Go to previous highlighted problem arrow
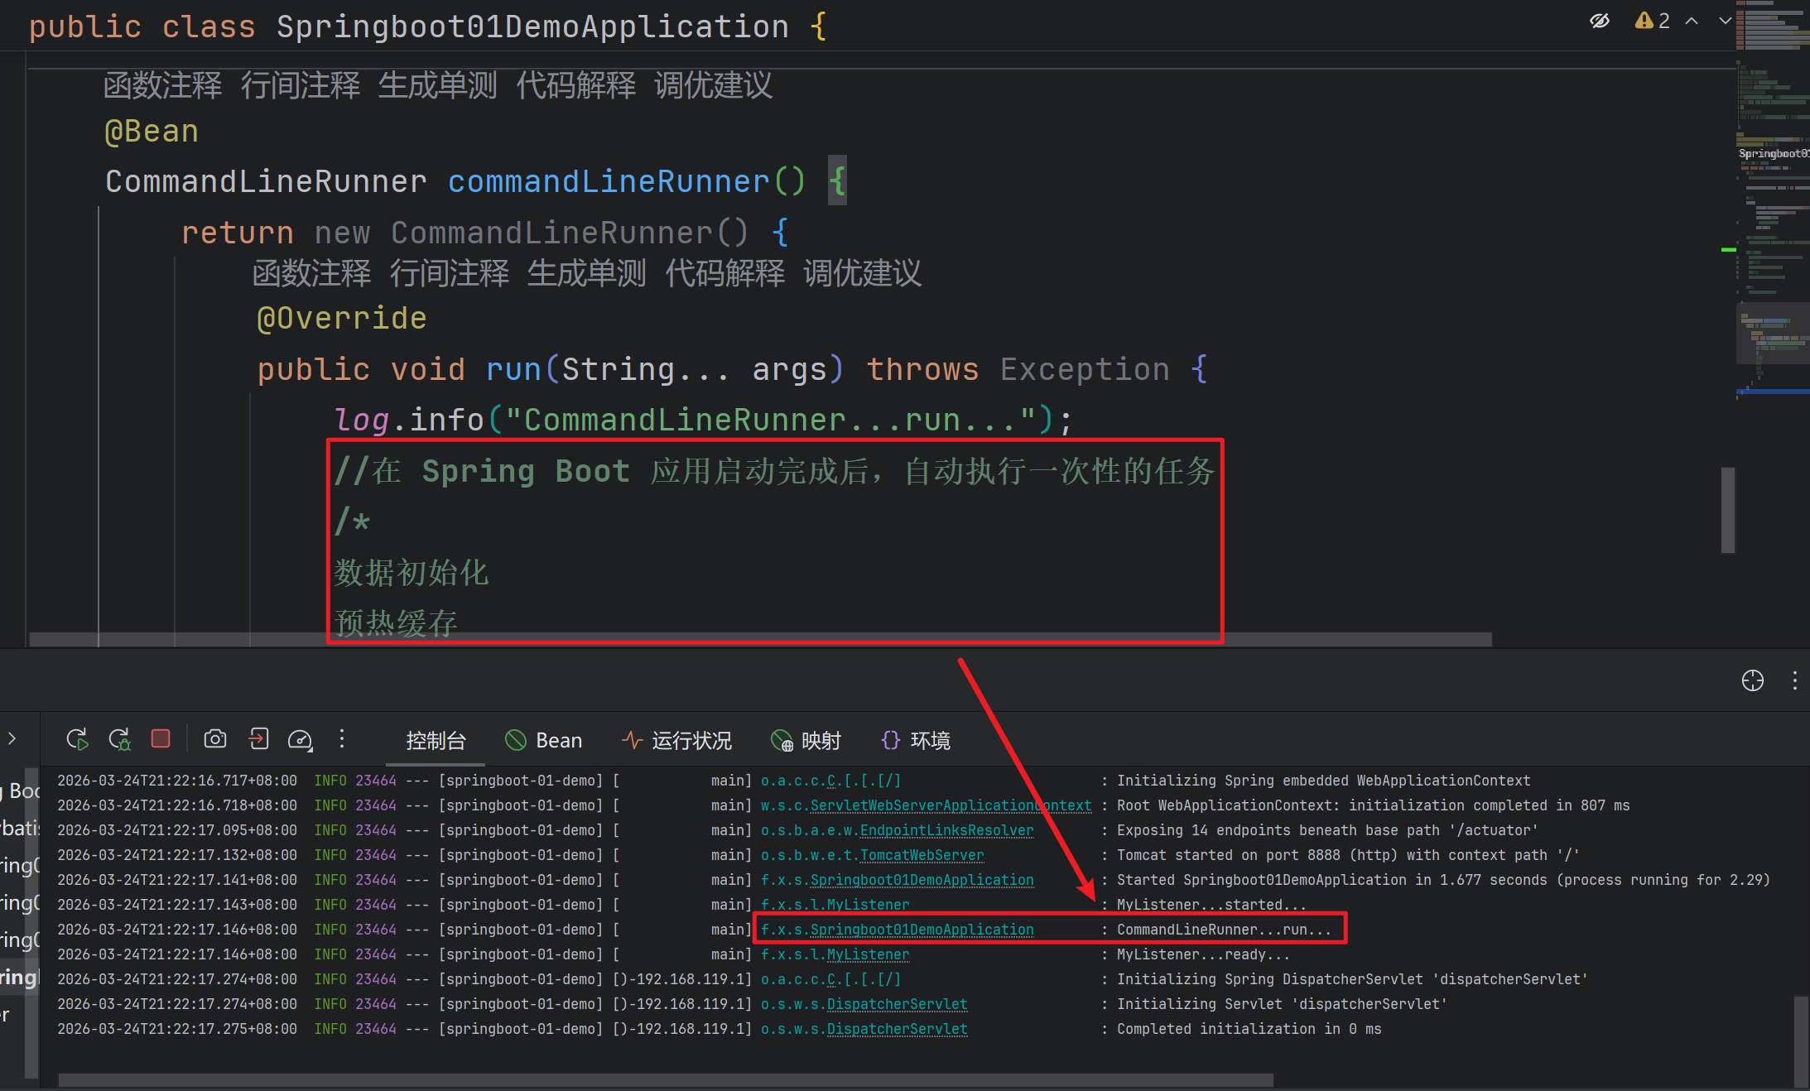The image size is (1810, 1091). tap(1692, 21)
